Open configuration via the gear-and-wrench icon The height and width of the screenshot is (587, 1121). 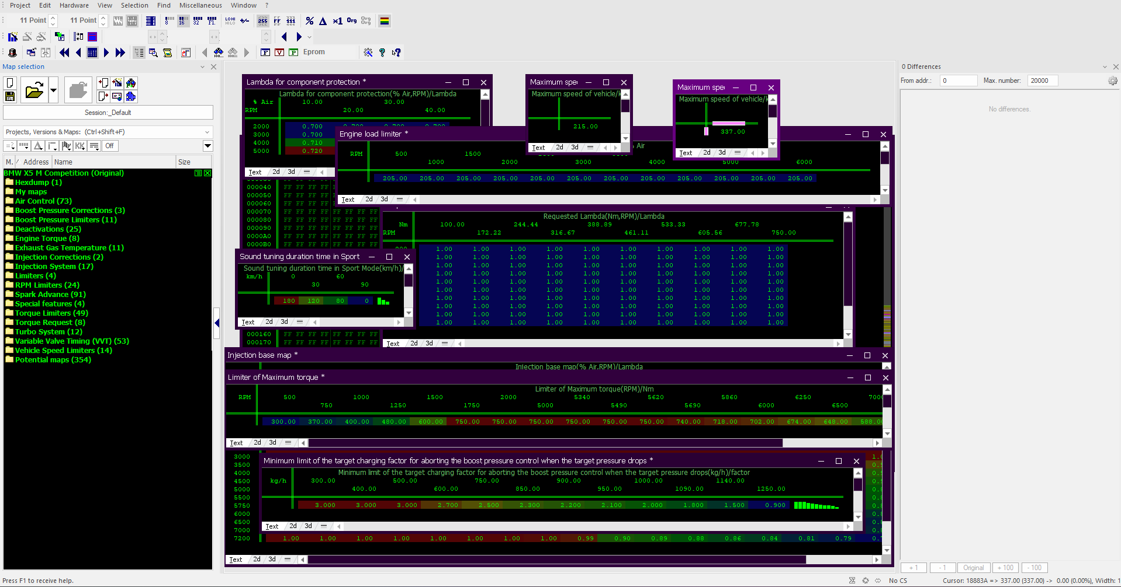[368, 53]
